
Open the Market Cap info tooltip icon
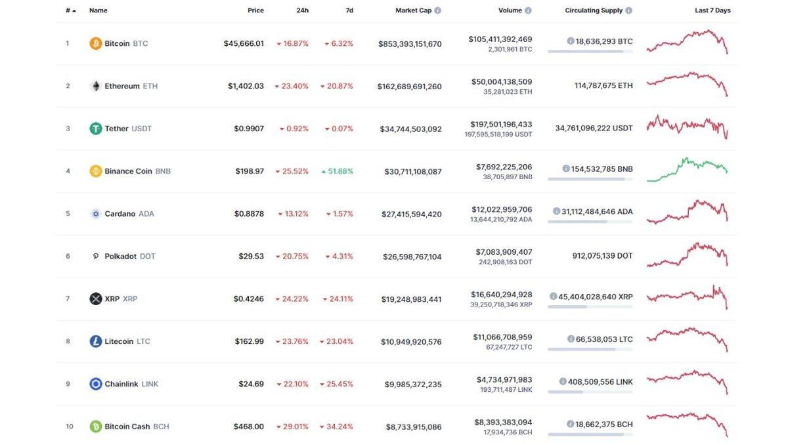click(x=437, y=9)
